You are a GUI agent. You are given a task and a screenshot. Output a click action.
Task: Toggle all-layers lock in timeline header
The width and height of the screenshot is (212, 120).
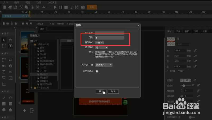[26, 12]
